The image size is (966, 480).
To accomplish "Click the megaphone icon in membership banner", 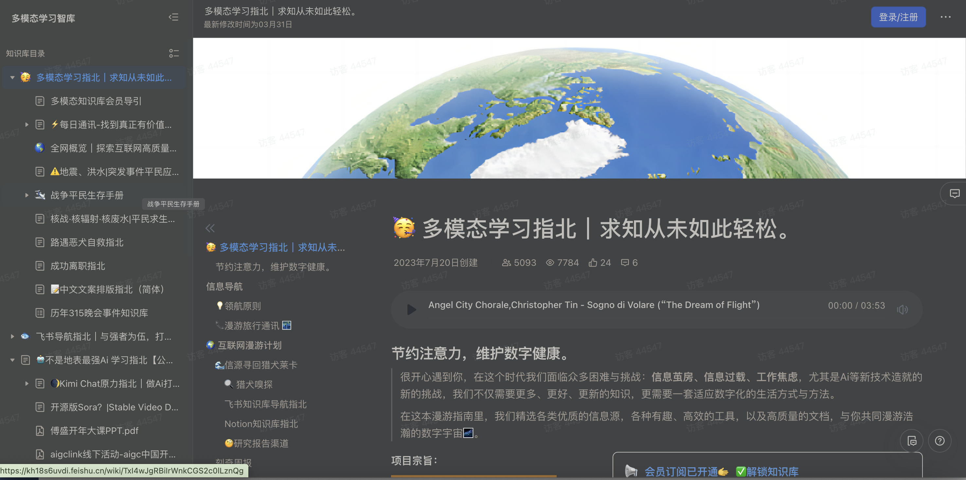I will (x=631, y=471).
